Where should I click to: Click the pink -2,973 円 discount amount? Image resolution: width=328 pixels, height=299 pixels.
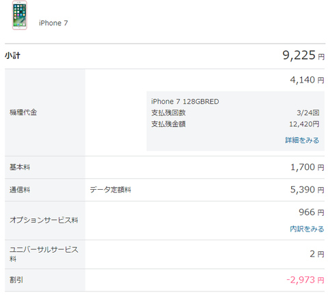click(x=305, y=280)
